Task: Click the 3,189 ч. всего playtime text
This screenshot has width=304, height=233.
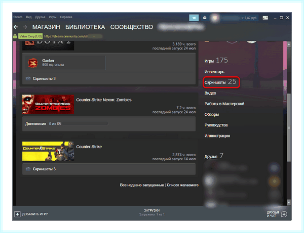Action: click(184, 44)
